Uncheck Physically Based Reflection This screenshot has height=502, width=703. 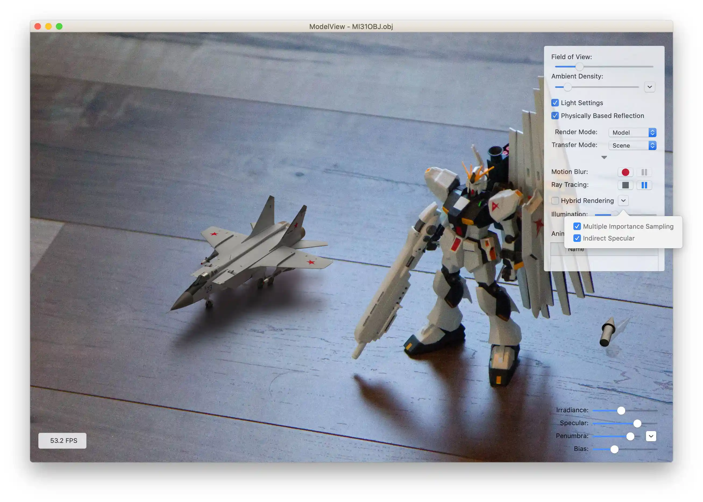(555, 116)
